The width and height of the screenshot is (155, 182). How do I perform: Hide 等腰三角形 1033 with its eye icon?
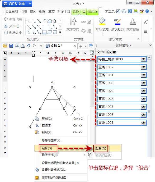click(x=143, y=59)
